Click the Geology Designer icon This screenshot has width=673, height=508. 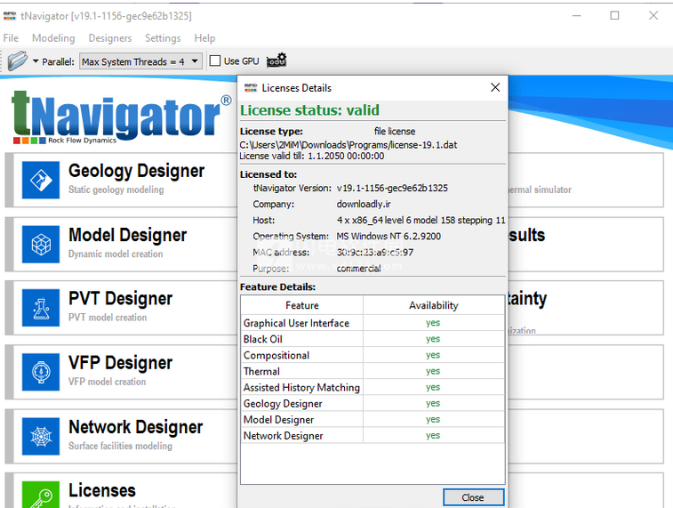pos(41,180)
